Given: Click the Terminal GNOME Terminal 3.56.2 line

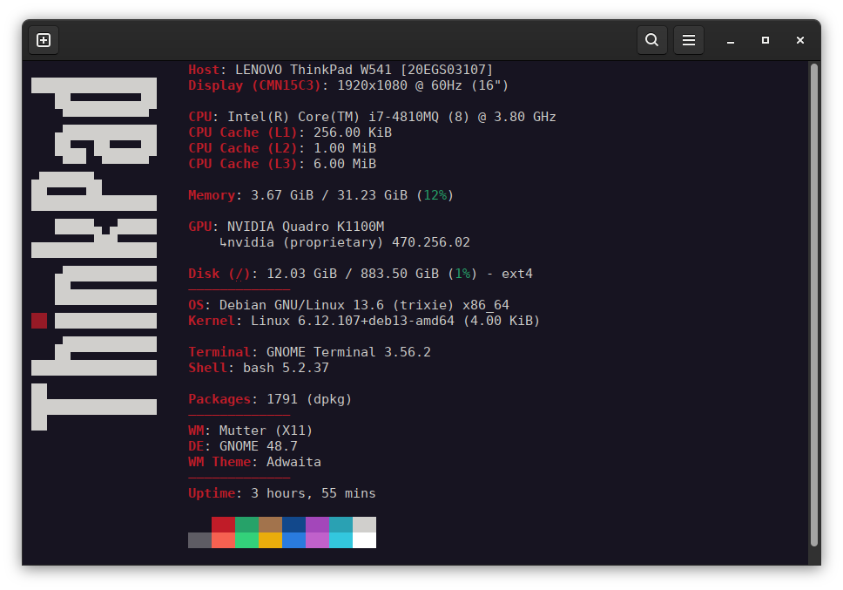Looking at the screenshot, I should tap(309, 352).
